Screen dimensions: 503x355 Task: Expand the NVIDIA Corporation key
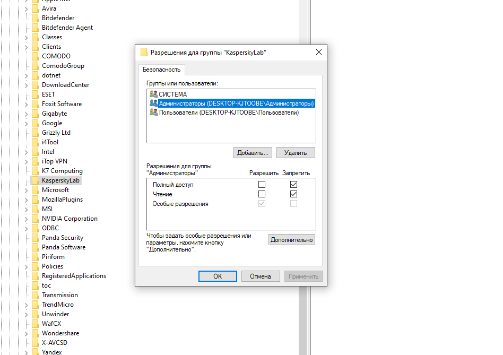click(27, 219)
